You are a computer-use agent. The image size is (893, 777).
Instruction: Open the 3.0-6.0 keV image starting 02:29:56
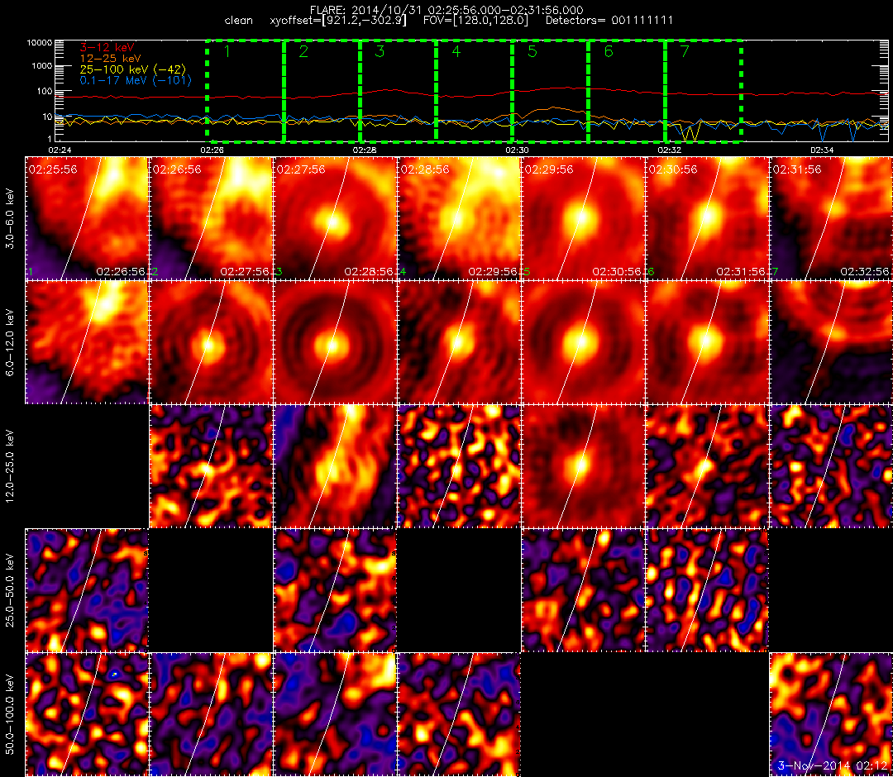click(x=583, y=218)
